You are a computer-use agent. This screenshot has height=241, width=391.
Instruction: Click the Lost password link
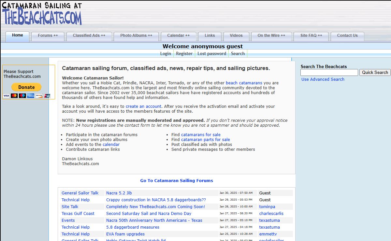[211, 54]
